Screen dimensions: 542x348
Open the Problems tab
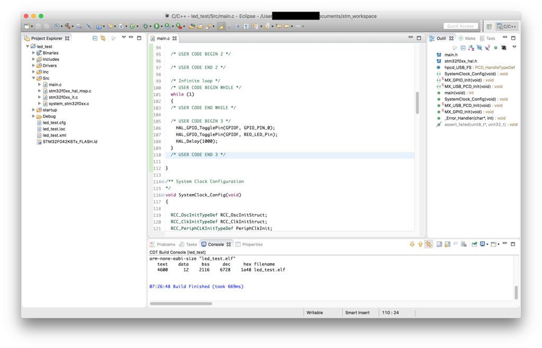pos(162,244)
